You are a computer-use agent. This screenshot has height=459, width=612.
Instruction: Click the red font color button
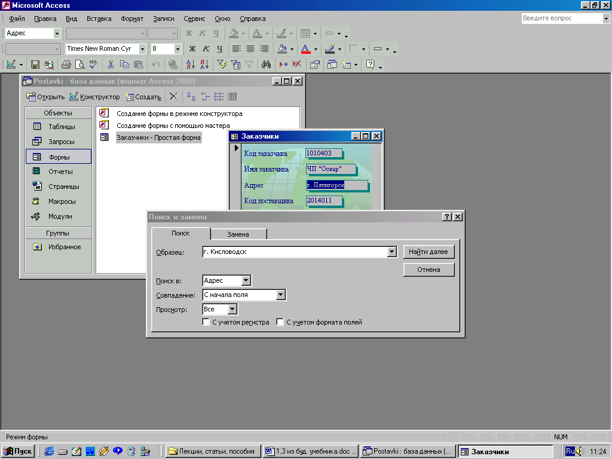pos(305,49)
